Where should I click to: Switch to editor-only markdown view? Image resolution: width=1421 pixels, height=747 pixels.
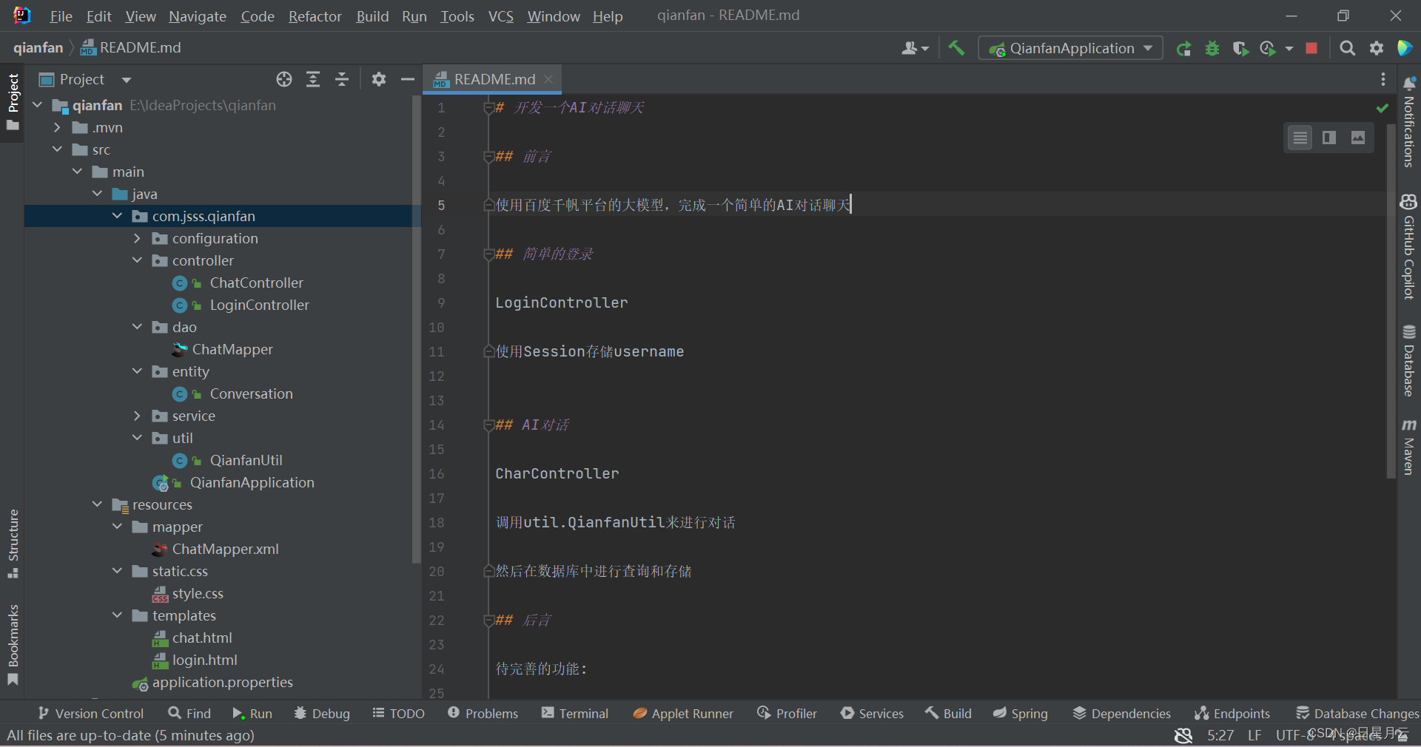click(x=1300, y=138)
